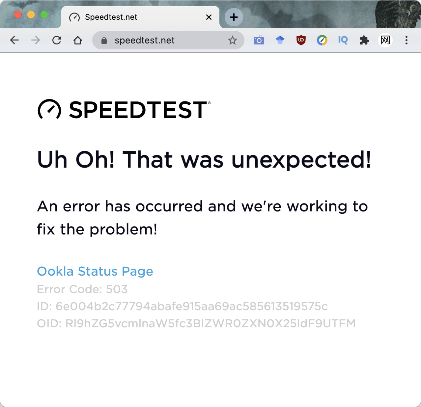Click the back navigation arrow

pos(14,40)
